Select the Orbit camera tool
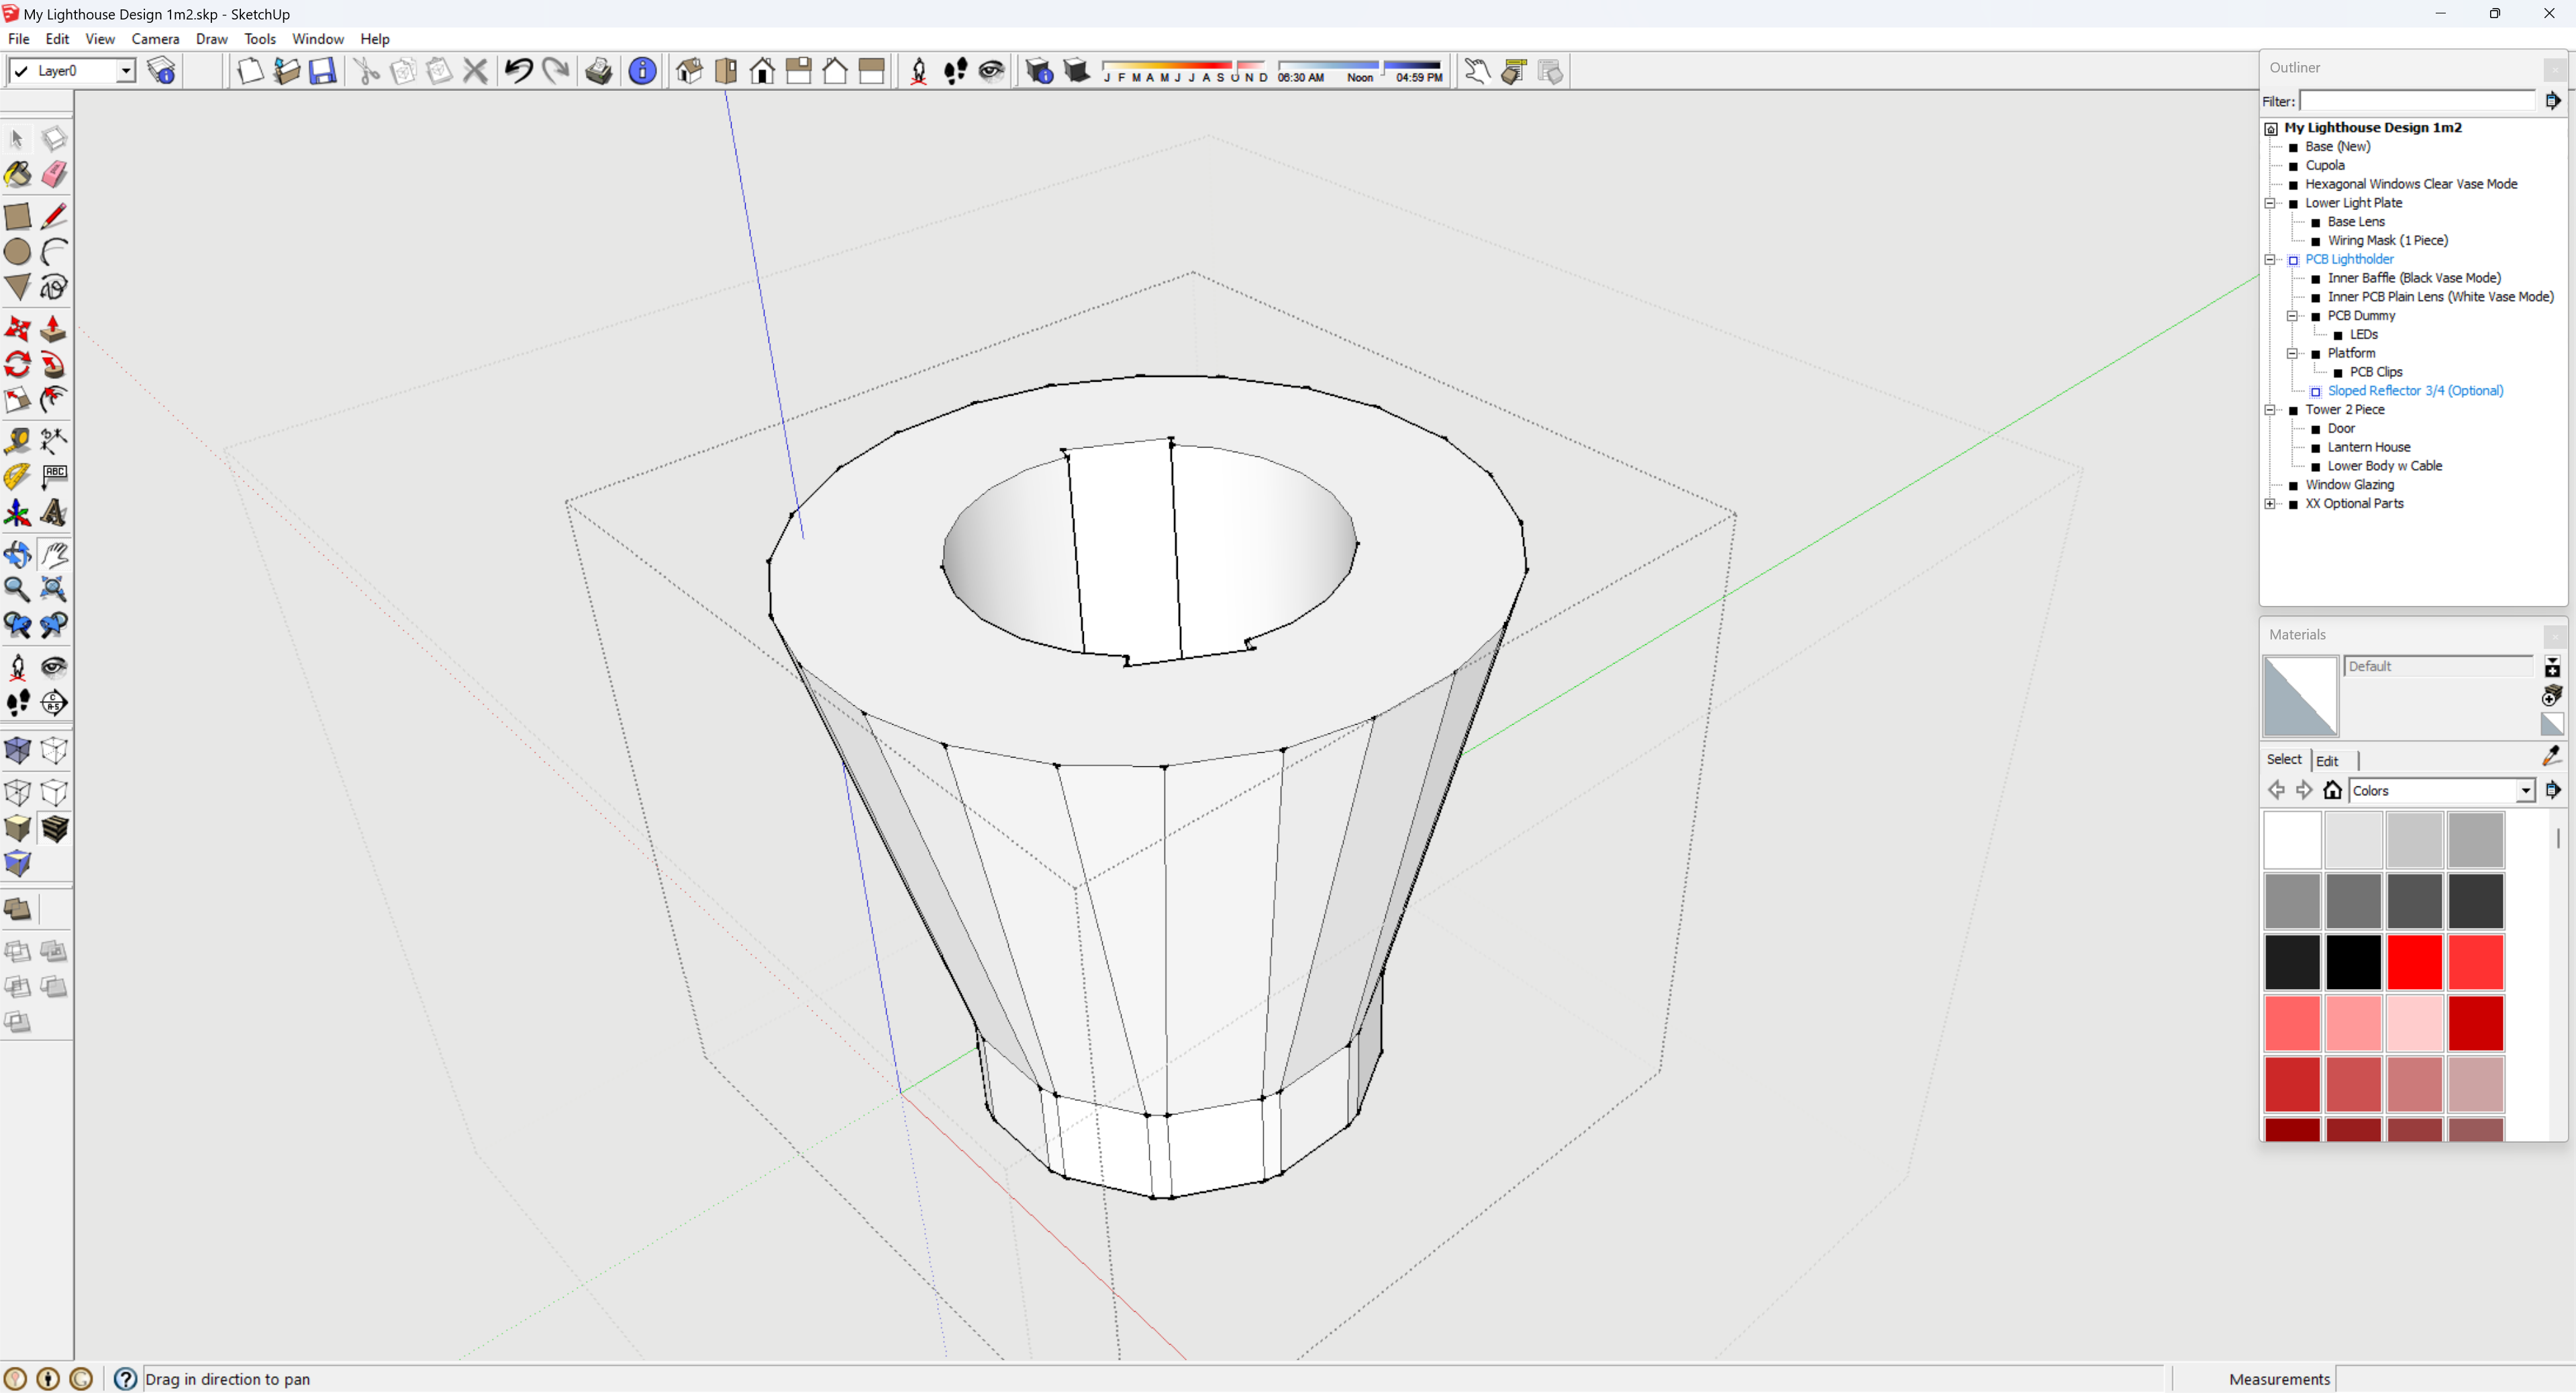This screenshot has width=2576, height=1393. click(x=18, y=554)
